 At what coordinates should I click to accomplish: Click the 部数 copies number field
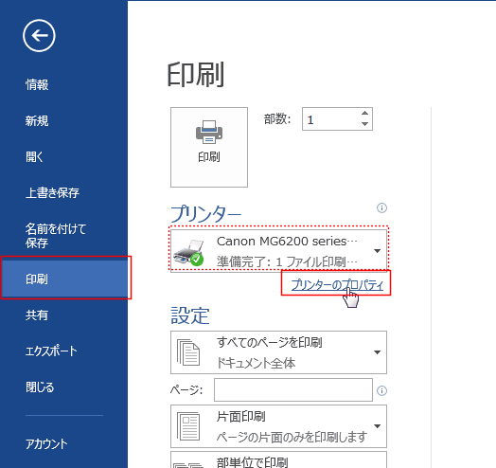tap(331, 119)
